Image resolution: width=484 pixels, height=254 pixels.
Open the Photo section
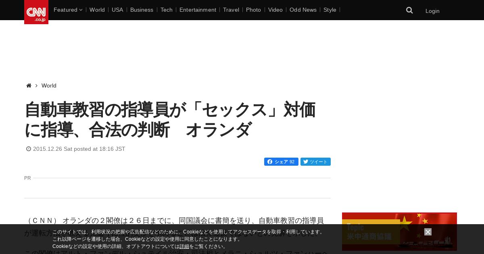tap(253, 10)
